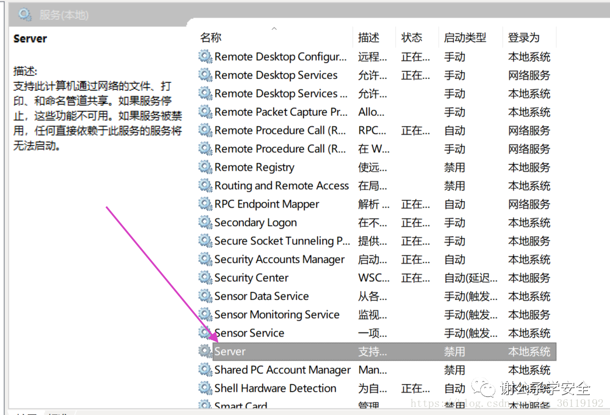Click the Sensor Data Service gear icon
Viewport: 610px width, 415px height.
[x=205, y=296]
